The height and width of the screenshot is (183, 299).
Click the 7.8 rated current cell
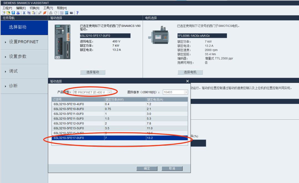click(x=167, y=123)
